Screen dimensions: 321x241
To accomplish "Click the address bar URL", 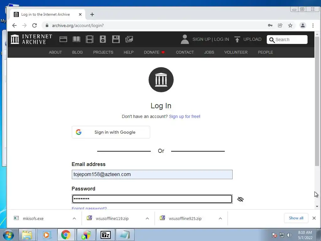I will (x=78, y=25).
